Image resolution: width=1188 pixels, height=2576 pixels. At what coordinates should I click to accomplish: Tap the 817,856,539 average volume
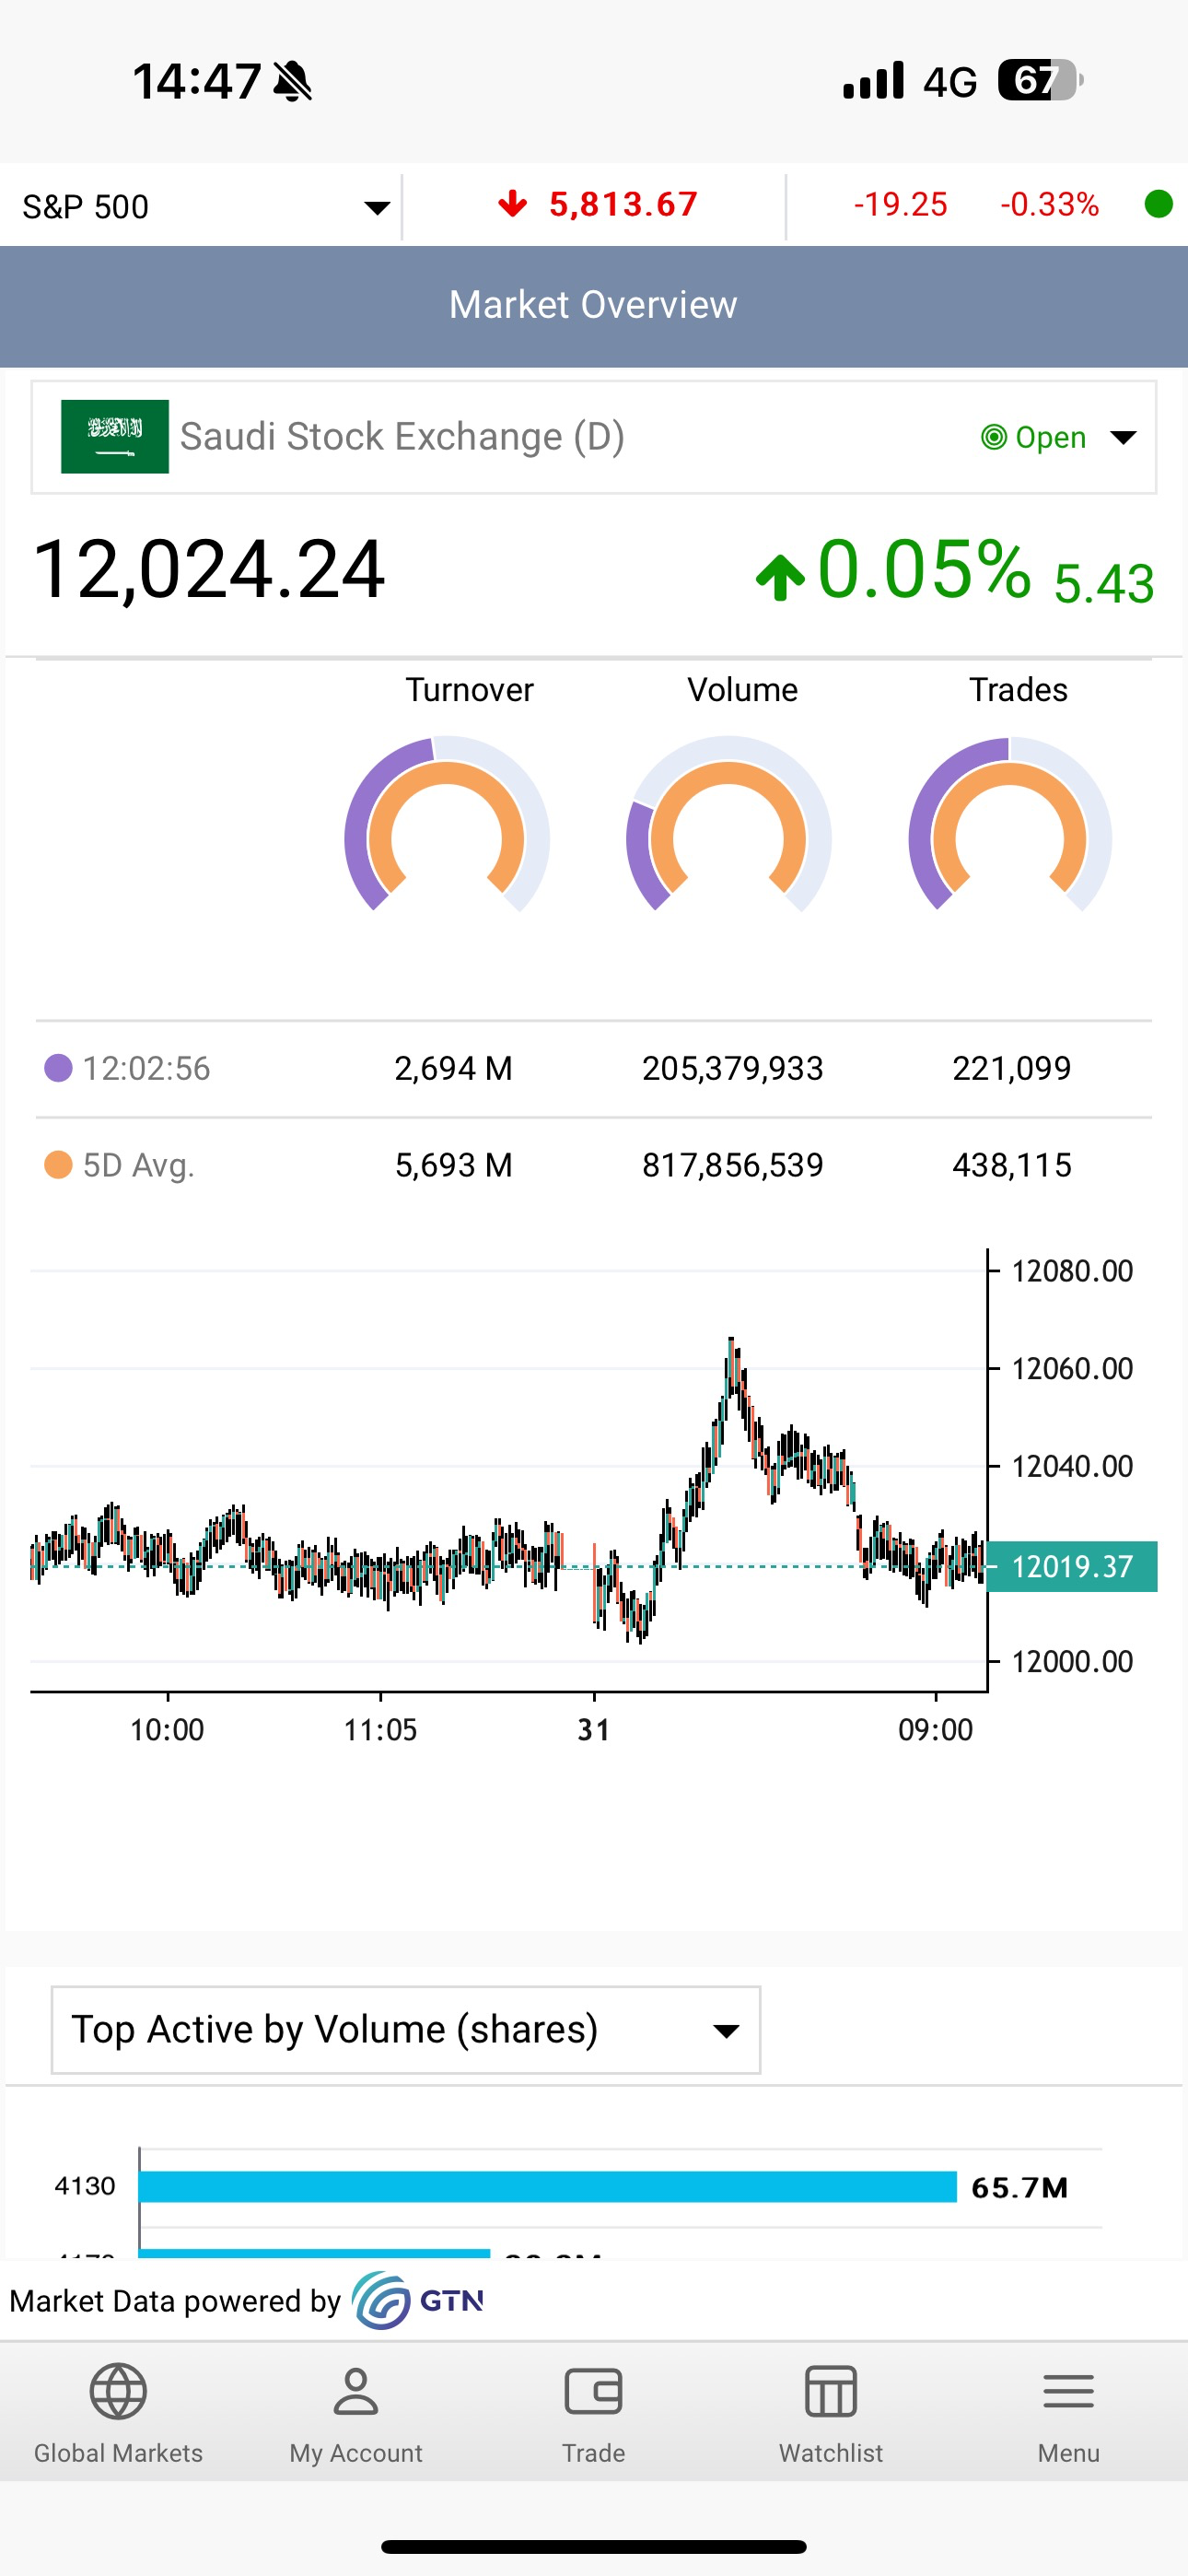tap(732, 1165)
